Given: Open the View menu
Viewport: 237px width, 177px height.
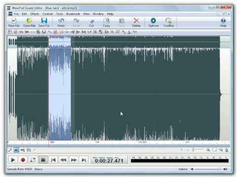Looking at the screenshot, I should point(86,14).
